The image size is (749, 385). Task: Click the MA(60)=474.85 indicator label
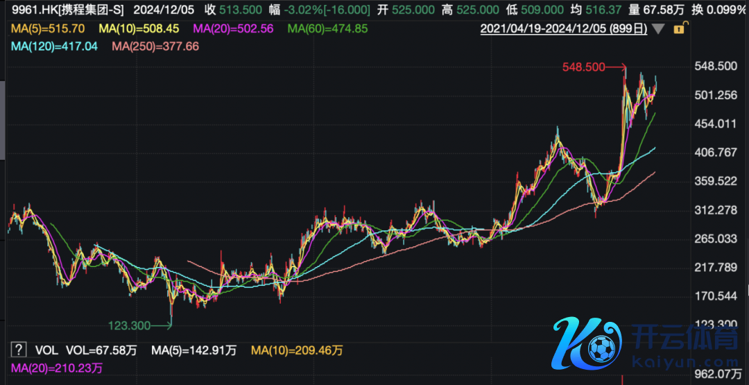coord(327,29)
